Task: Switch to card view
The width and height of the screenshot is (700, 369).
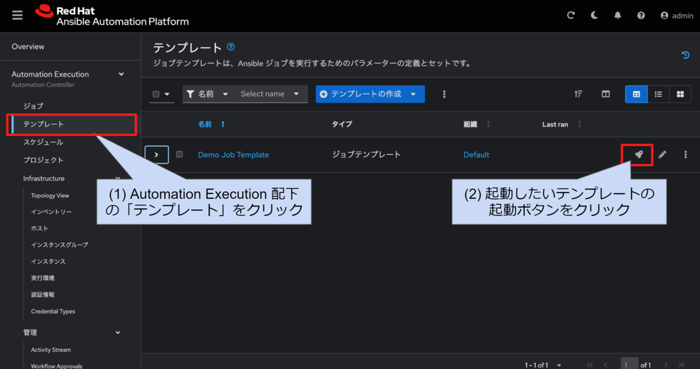Action: (x=680, y=94)
